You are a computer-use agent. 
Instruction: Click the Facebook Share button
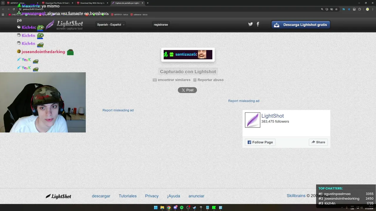click(318, 142)
